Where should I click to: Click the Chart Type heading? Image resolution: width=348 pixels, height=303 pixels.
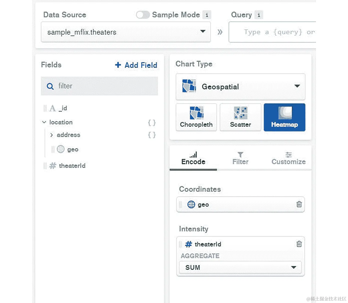point(194,64)
